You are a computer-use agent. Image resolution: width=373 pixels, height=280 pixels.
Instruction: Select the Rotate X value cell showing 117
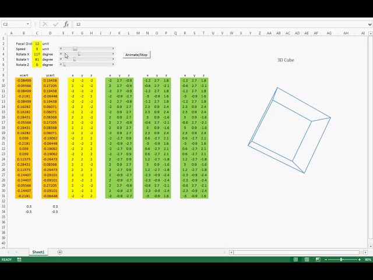pos(37,54)
